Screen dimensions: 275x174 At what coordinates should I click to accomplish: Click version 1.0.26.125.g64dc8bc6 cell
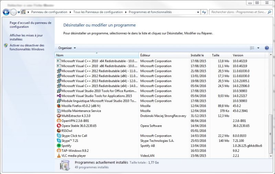click(247, 146)
